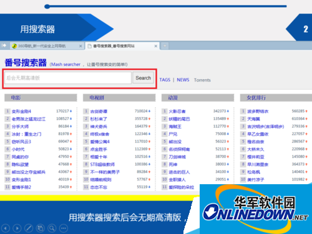Click the 360 logo icon on first tab
The width and height of the screenshot is (312, 234).
(x=14, y=46)
